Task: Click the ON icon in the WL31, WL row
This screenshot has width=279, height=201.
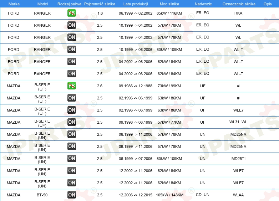Action: pos(71,122)
